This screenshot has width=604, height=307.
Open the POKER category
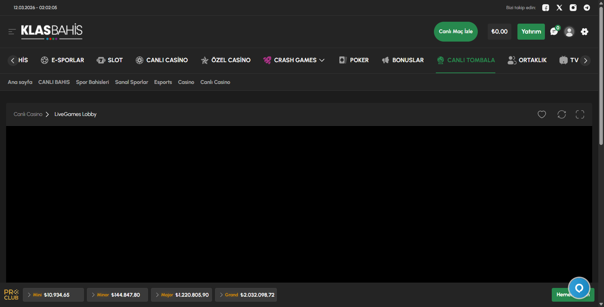[354, 60]
